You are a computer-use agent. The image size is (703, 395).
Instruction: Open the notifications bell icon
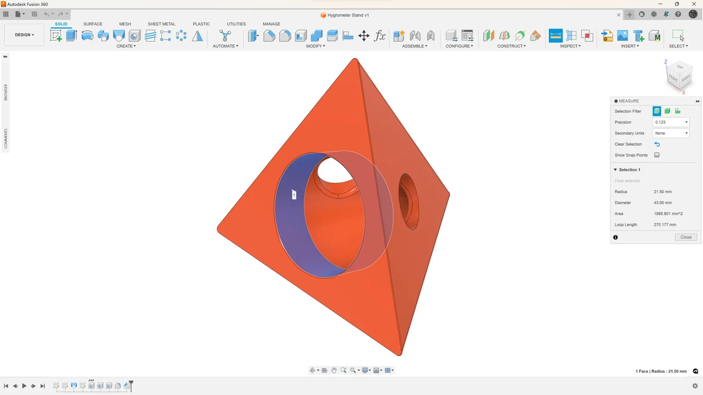point(666,14)
